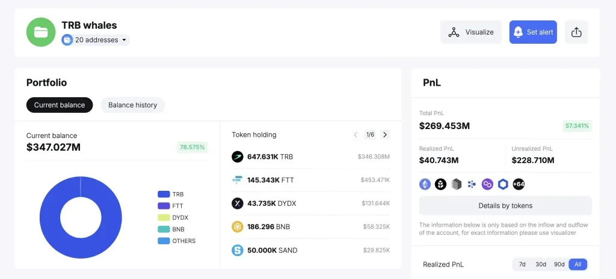
Task: Go to next page of token holdings
Action: 385,135
